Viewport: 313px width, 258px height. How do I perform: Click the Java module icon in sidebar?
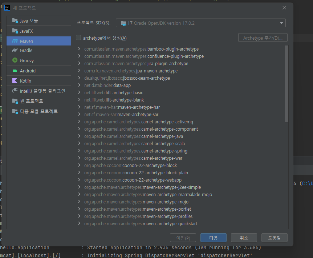click(15, 21)
